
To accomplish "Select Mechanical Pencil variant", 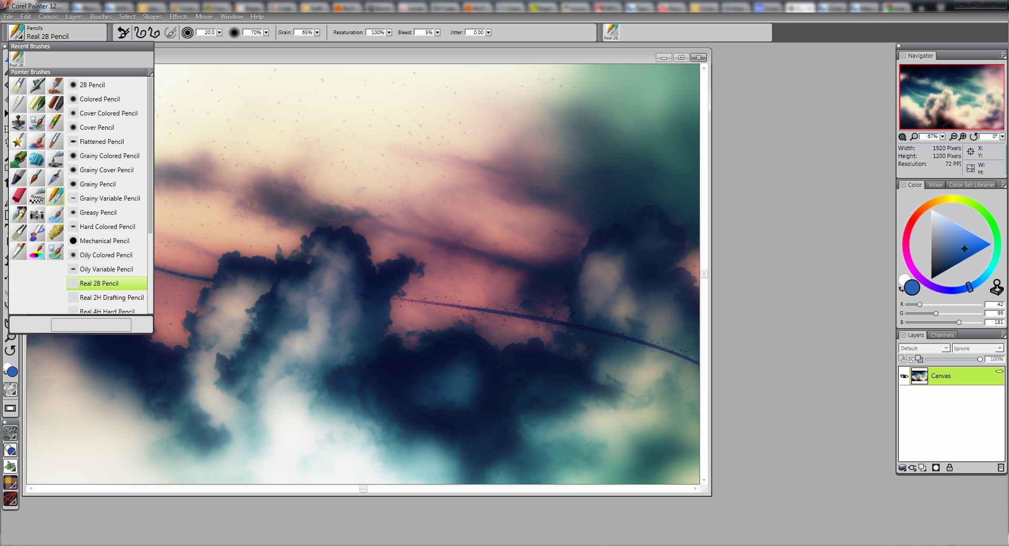I will coord(107,241).
